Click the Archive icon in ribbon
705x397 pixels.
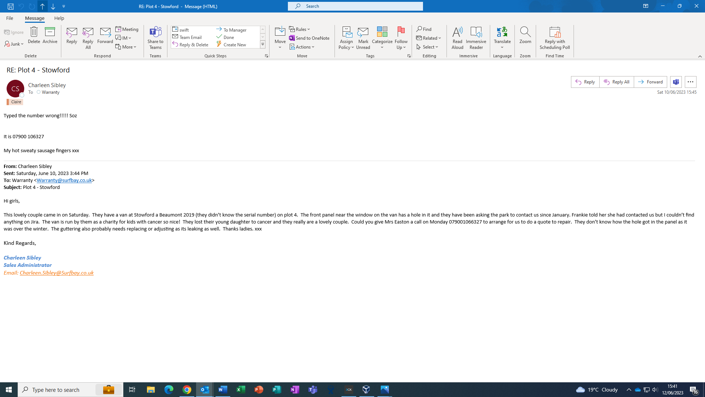(x=50, y=32)
